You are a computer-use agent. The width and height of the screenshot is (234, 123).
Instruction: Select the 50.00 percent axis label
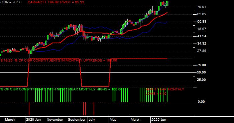(202, 72)
